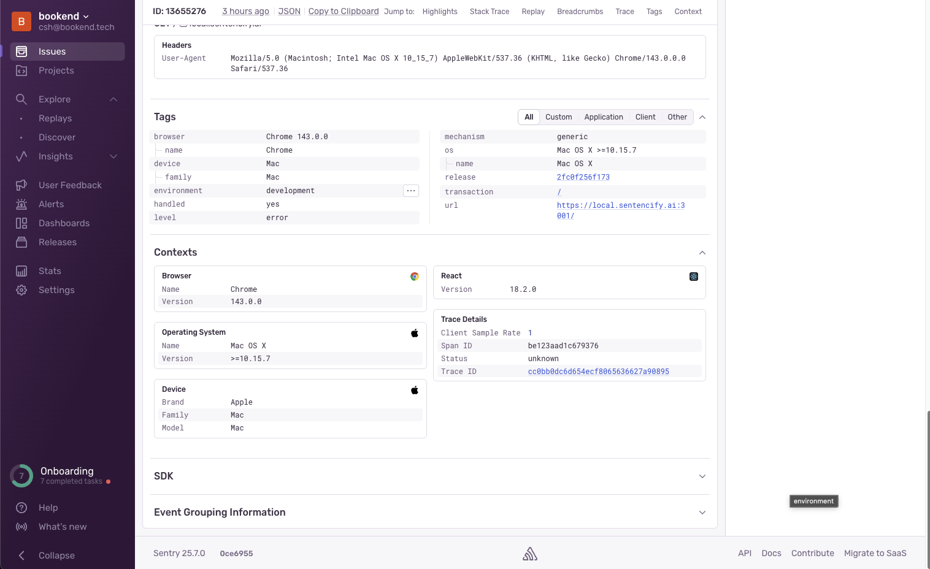Open Settings gear icon
This screenshot has height=569, width=930.
click(x=21, y=290)
